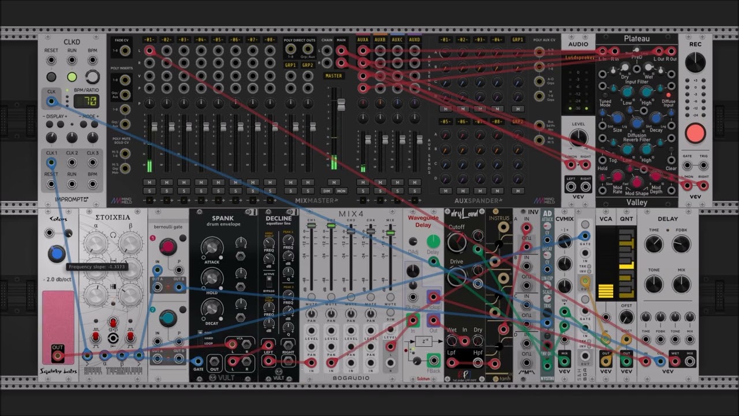The width and height of the screenshot is (739, 416).
Task: Mute CH1 on the MIX4 module
Action: click(311, 298)
